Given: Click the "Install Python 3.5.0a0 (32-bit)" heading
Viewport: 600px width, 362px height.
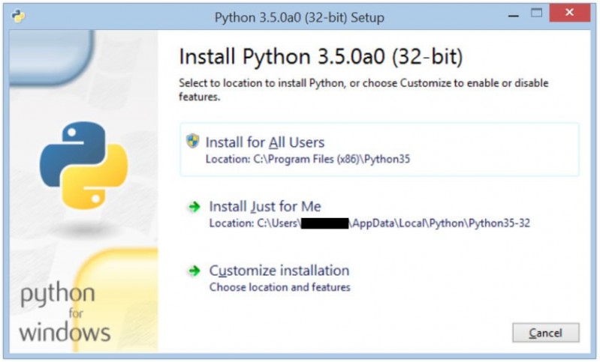Looking at the screenshot, I should (x=321, y=57).
